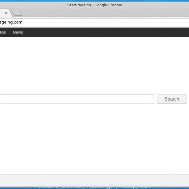Screen dimensions: 189x189
Task: Click the 'Google Chrome' portion of the window title
Action: (108, 5)
